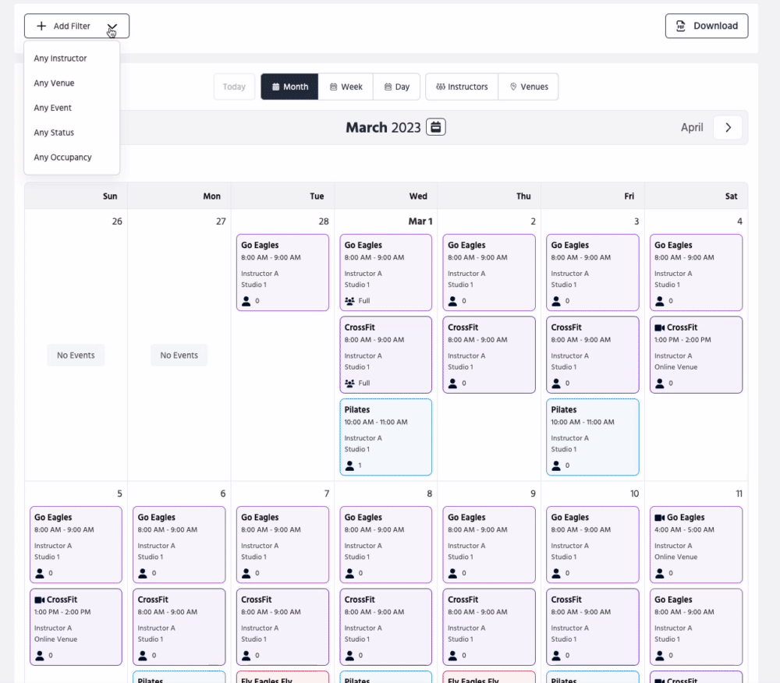This screenshot has width=780, height=683.
Task: Choose Any Venue filter option
Action: pos(54,83)
